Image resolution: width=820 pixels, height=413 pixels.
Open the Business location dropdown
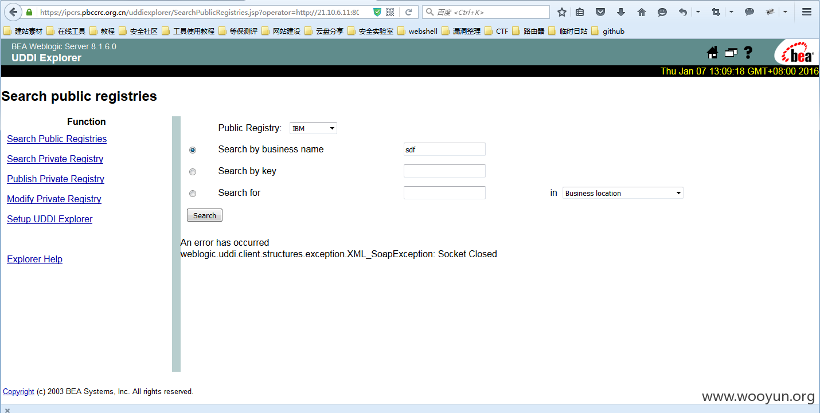(x=623, y=193)
